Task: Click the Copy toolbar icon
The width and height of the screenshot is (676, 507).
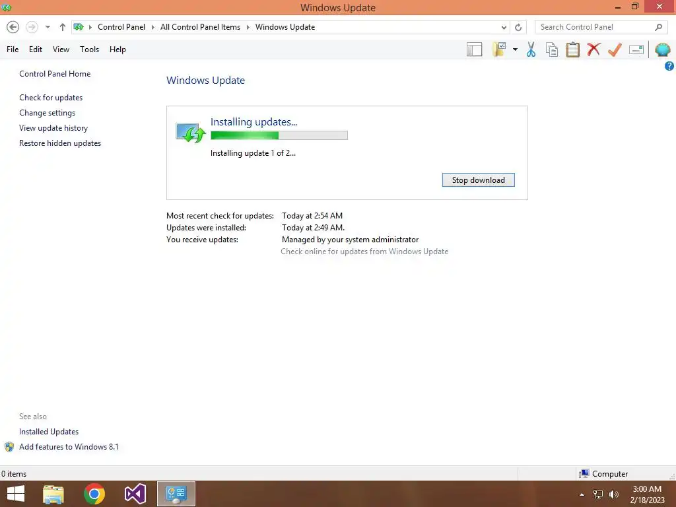Action: [x=552, y=50]
